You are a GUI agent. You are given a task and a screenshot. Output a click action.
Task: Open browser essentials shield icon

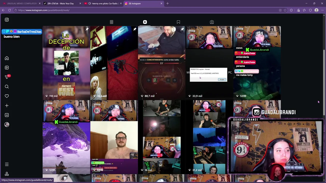pyautogui.click(x=310, y=10)
